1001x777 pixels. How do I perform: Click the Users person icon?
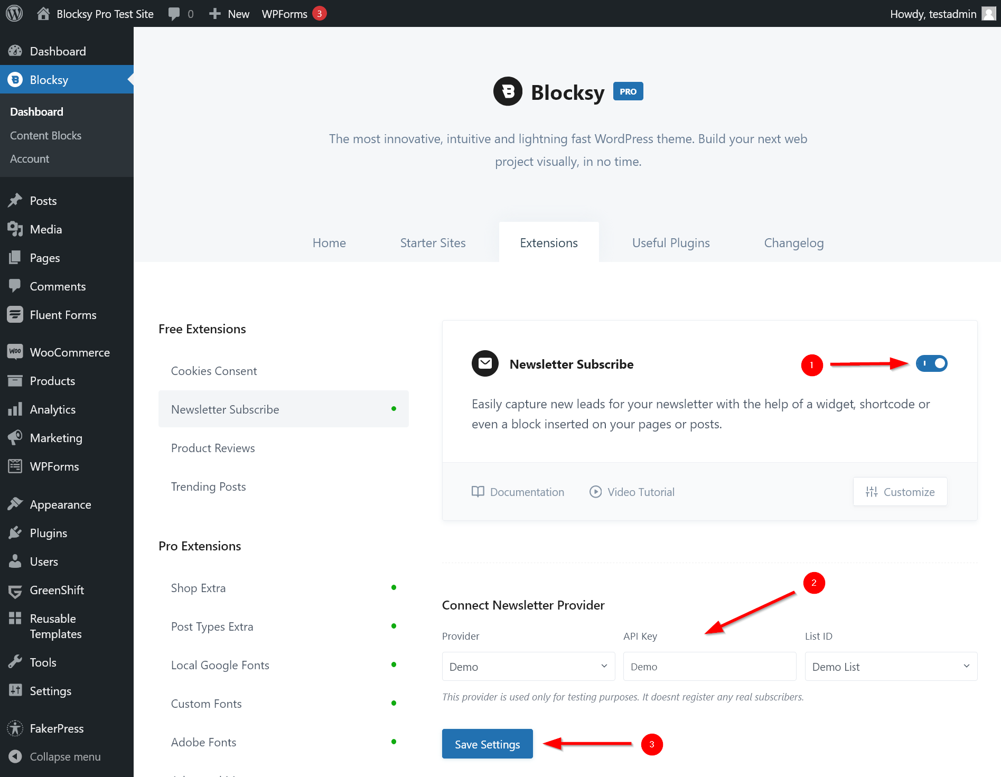(x=15, y=561)
